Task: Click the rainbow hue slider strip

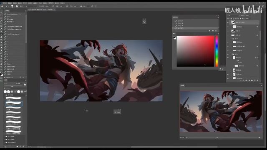Action: (217, 51)
